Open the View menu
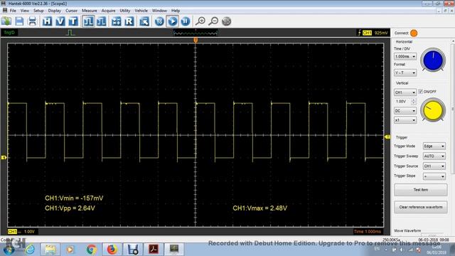This screenshot has width=455, height=256. [25, 11]
